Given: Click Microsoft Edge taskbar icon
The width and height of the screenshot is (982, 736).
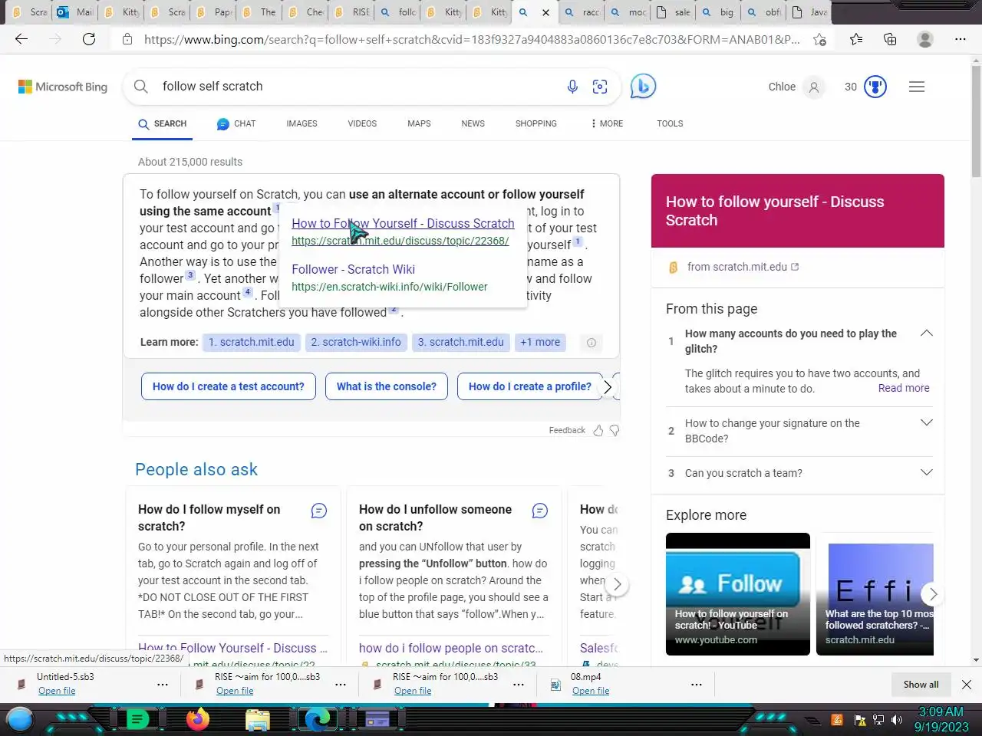Looking at the screenshot, I should pos(317,719).
